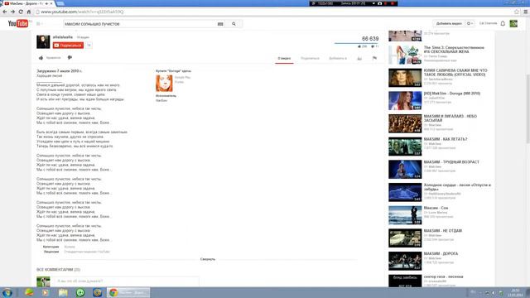
Task: Report the video with flag icon
Action: [x=374, y=58]
